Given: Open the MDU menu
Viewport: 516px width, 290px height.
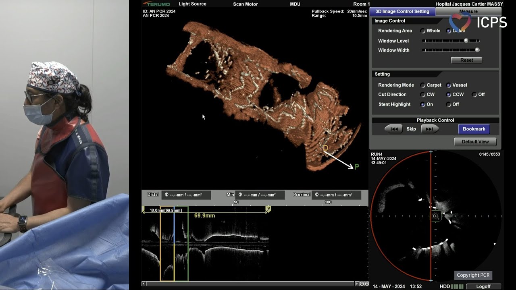Looking at the screenshot, I should [x=295, y=4].
